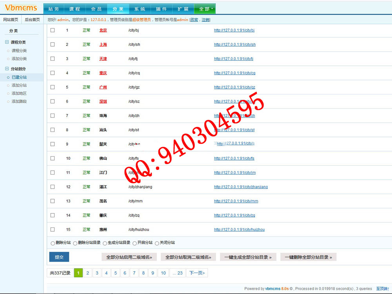392x294 pixels.
Task: Pick the 关闭分站 radio option
Action: (x=157, y=243)
